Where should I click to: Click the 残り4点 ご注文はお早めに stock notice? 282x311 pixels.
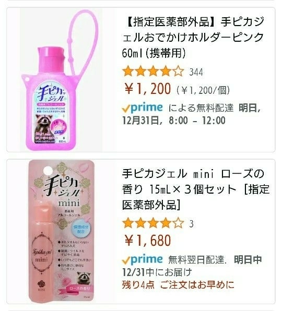[178, 284]
